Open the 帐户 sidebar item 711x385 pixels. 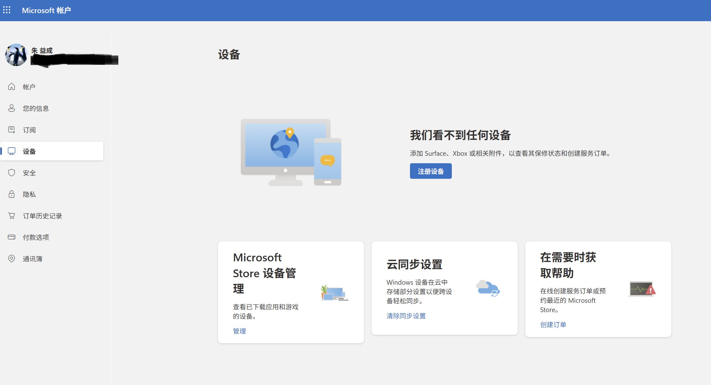[x=52, y=87]
